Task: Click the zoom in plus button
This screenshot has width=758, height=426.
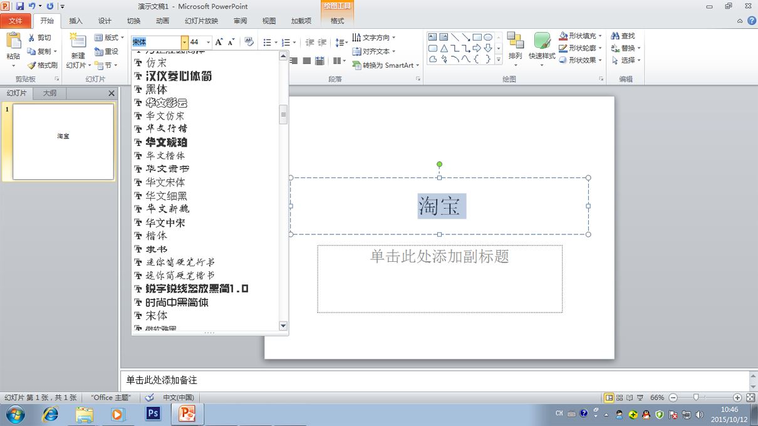Action: pyautogui.click(x=737, y=398)
